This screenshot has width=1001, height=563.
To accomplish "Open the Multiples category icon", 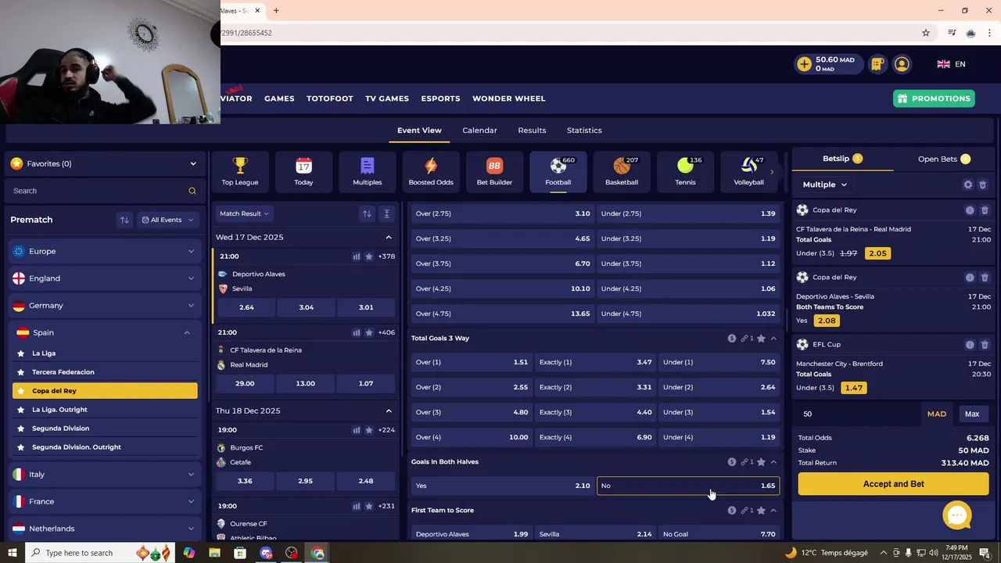I will pyautogui.click(x=368, y=171).
